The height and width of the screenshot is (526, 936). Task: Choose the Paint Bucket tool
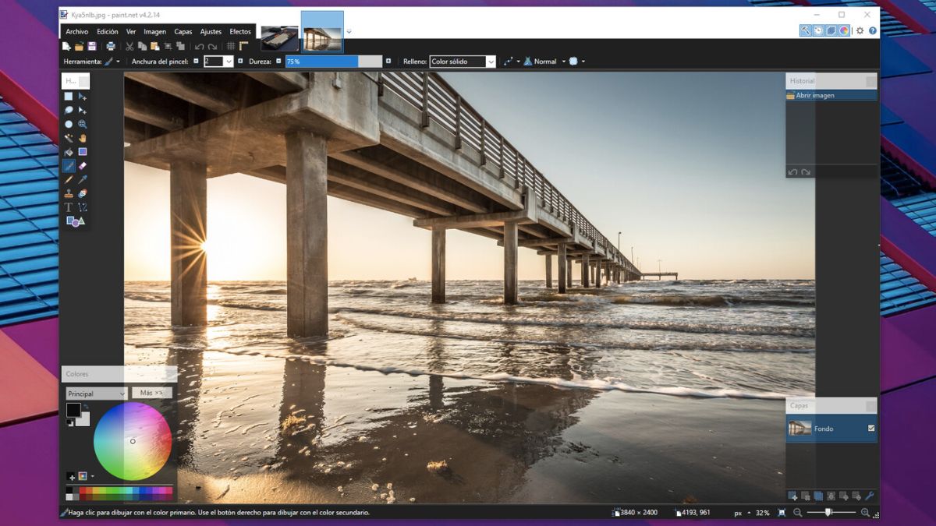click(x=69, y=152)
